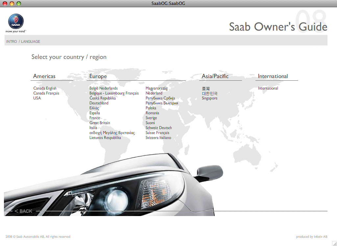The image size is (337, 246).
Task: Click the Americas region heading
Action: (x=44, y=76)
